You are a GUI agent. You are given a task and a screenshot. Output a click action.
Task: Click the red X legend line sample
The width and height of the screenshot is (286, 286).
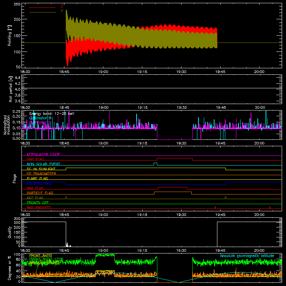43,8
